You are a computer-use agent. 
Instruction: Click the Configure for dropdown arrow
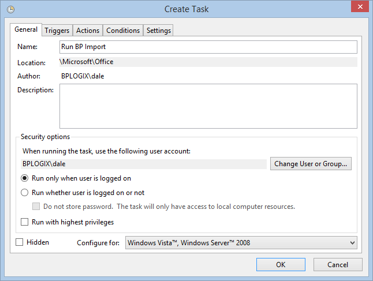click(352, 243)
